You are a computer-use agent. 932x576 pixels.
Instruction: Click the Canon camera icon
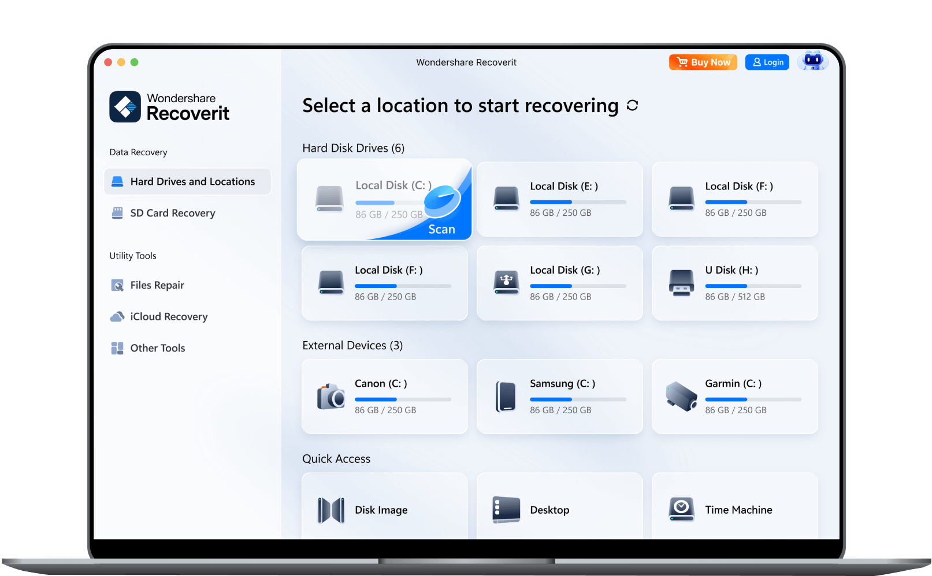(x=331, y=396)
